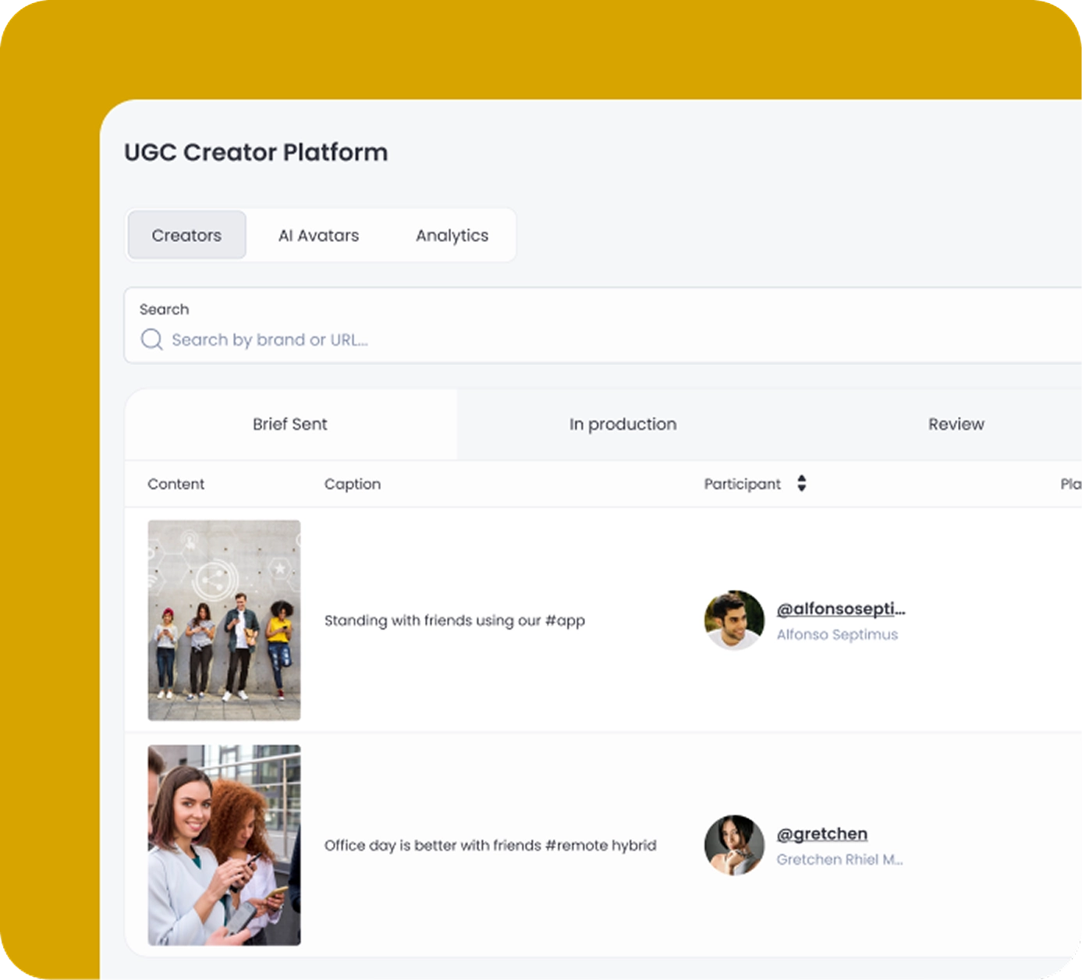Go to the Analytics tab
The height and width of the screenshot is (980, 1082).
click(452, 235)
